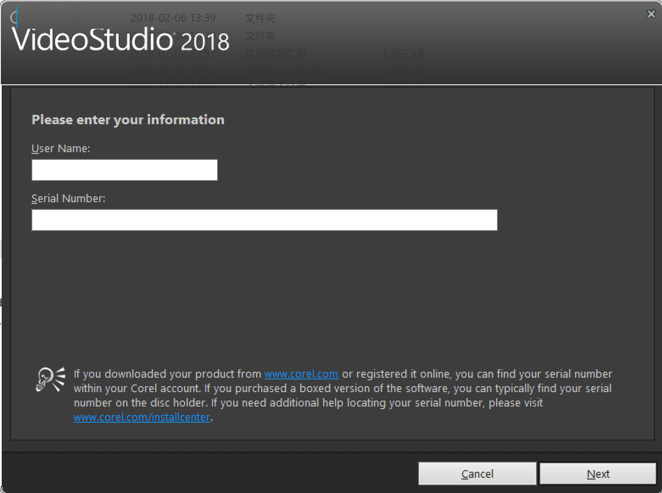Viewport: 662px width, 493px height.
Task: Click the faded "Windows Installer" text in header
Action: coord(288,71)
